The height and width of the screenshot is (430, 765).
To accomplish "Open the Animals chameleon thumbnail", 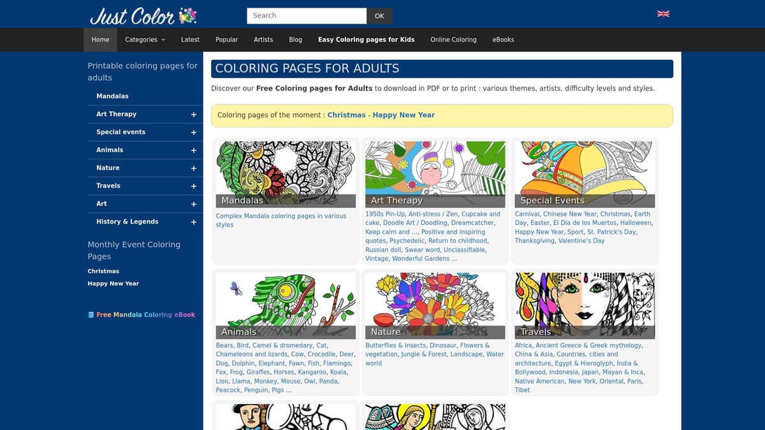I will (x=285, y=304).
